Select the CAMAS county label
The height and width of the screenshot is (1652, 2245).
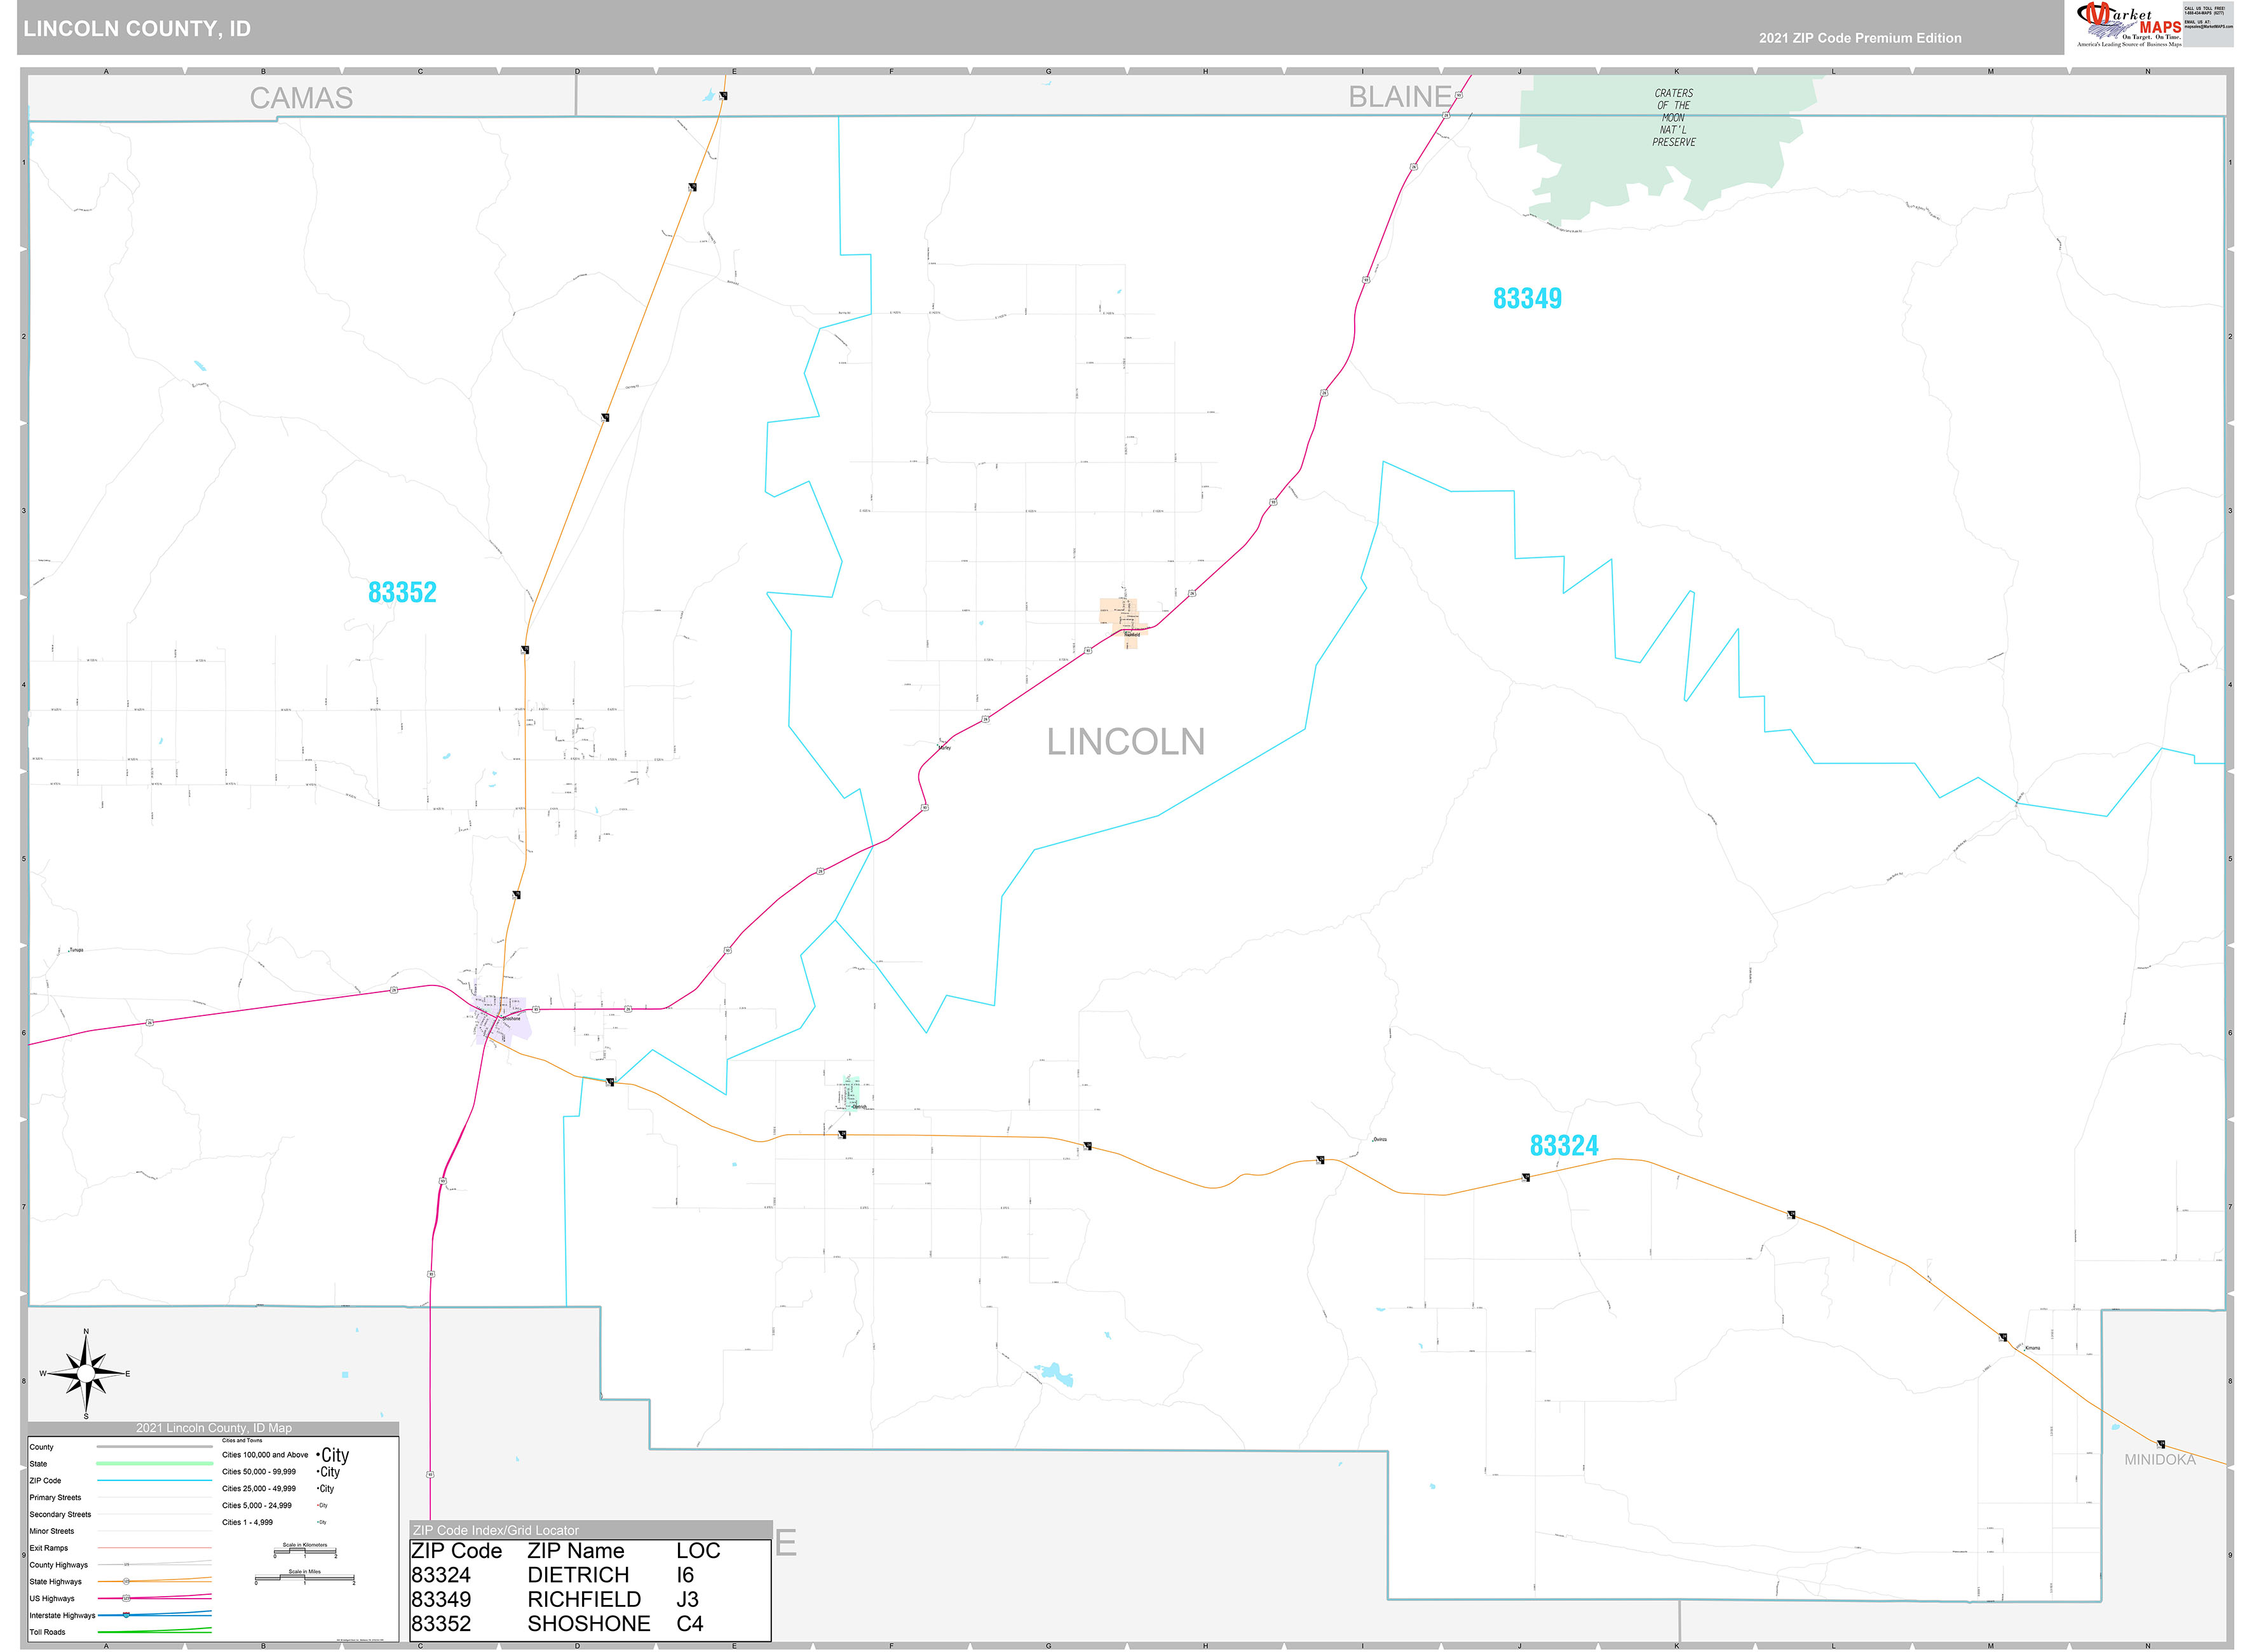pos(303,98)
